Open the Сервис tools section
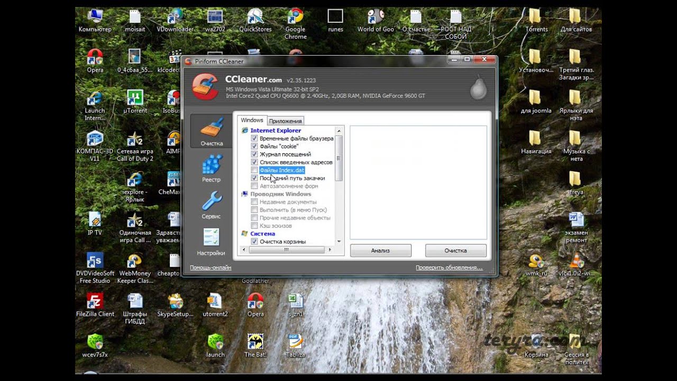 click(212, 205)
